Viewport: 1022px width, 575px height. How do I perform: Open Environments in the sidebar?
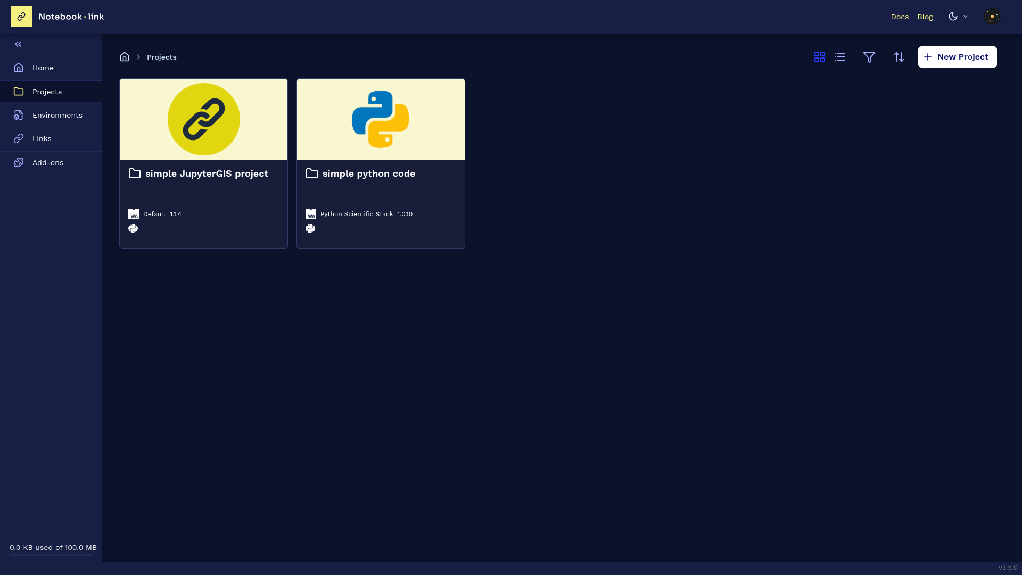[x=51, y=115]
